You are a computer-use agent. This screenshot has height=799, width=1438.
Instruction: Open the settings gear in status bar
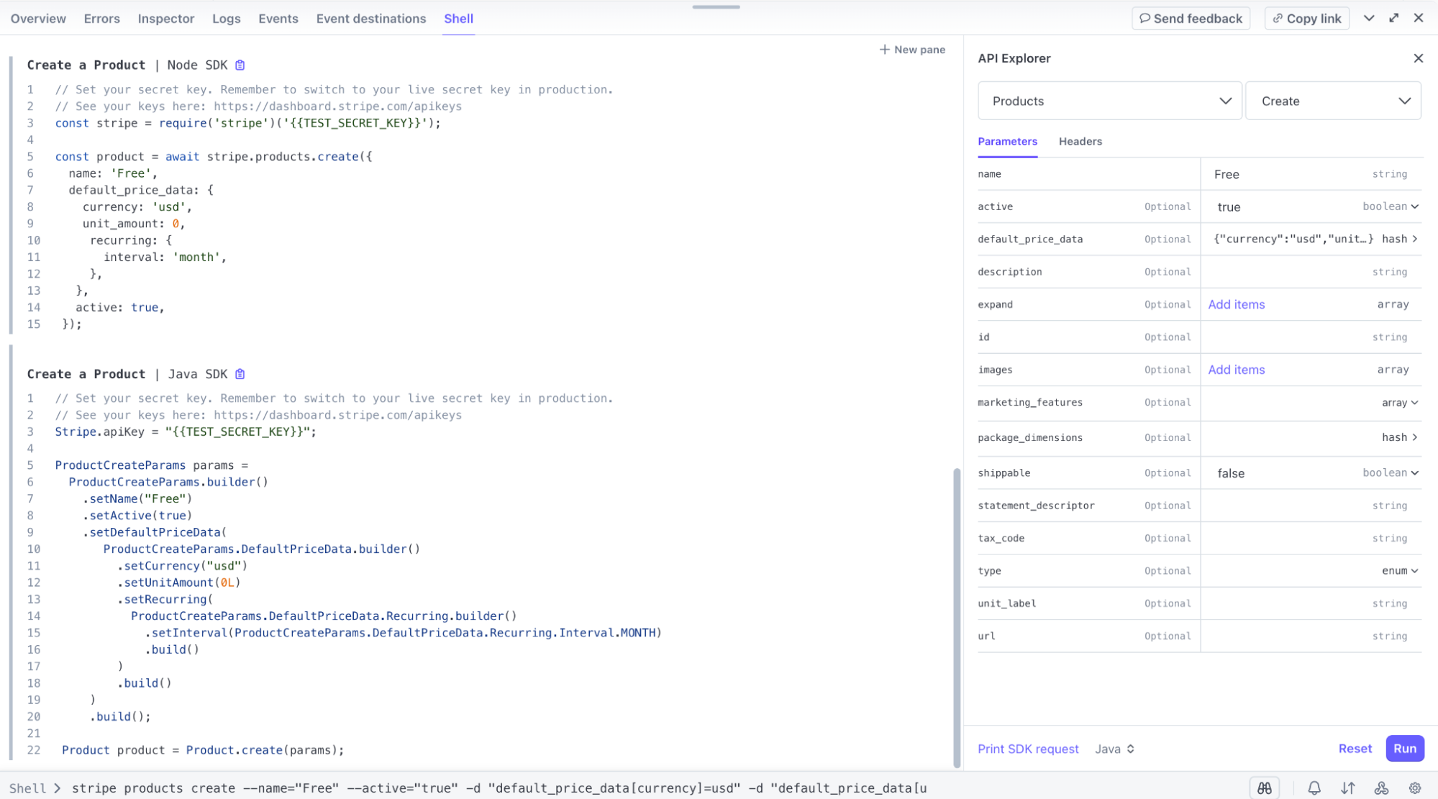click(x=1414, y=788)
